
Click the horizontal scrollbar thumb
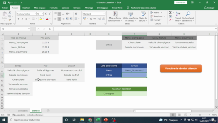click(x=163, y=111)
